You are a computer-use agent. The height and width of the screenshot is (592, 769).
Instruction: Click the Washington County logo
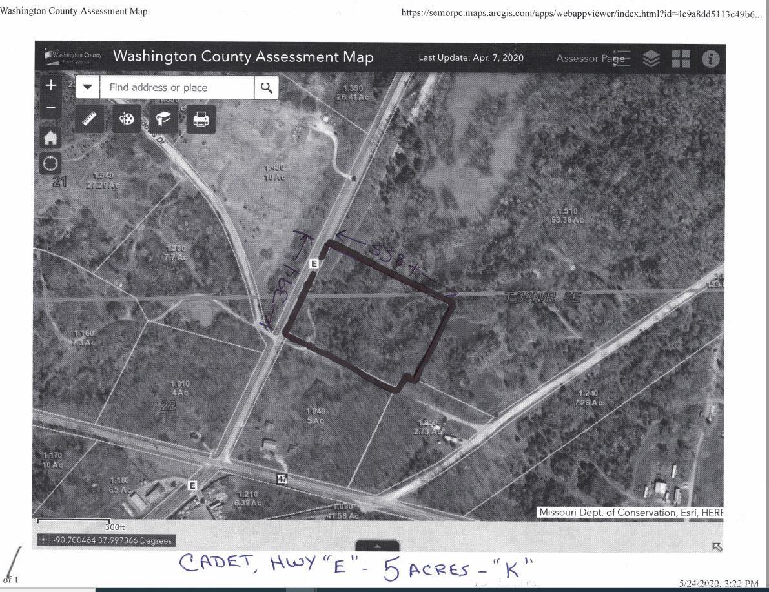pyautogui.click(x=73, y=57)
